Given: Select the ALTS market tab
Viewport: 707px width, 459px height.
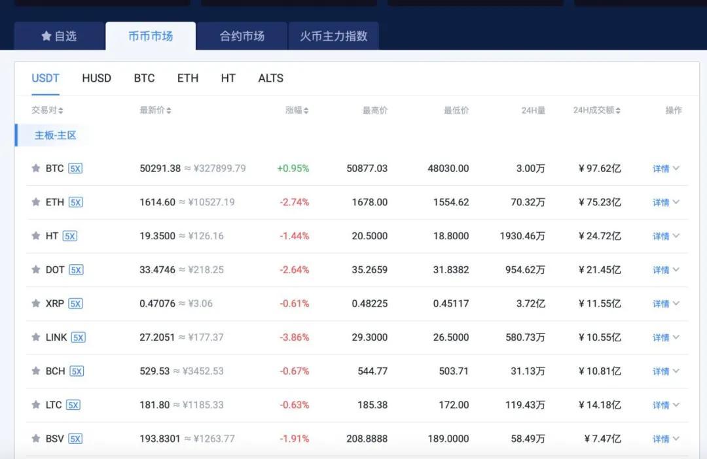Looking at the screenshot, I should coord(271,78).
